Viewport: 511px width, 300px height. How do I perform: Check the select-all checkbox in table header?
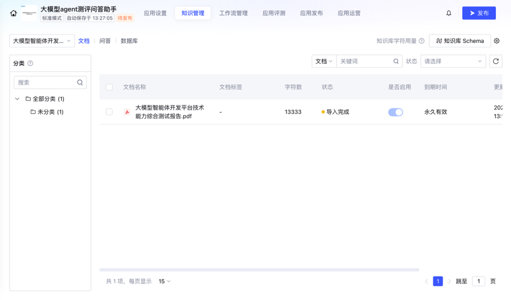coord(109,87)
